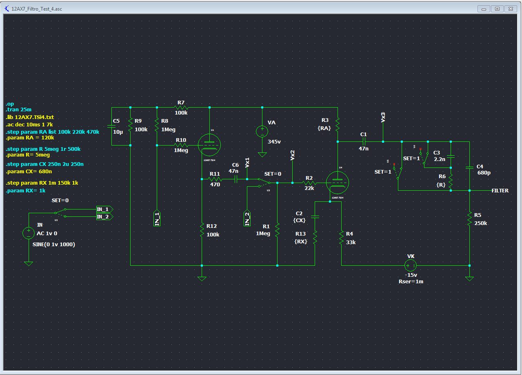Select the Vx3 net label
522x375 pixels.
(x=383, y=117)
